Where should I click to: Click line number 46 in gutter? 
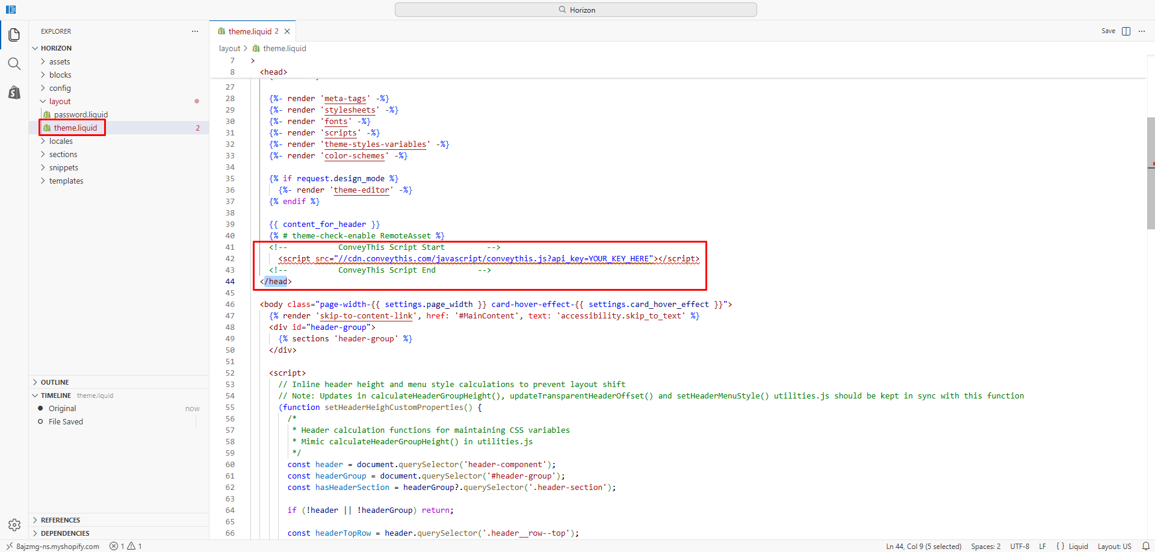click(x=230, y=304)
